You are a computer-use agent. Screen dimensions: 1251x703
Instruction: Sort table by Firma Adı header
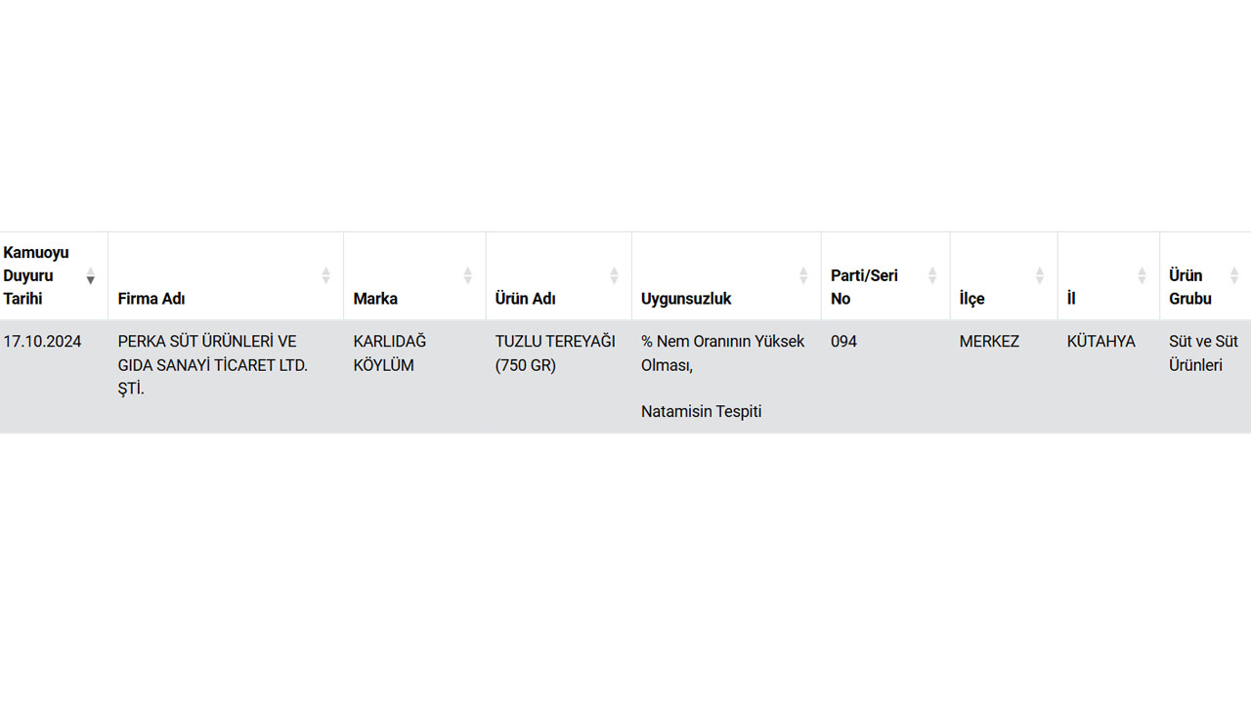(151, 299)
